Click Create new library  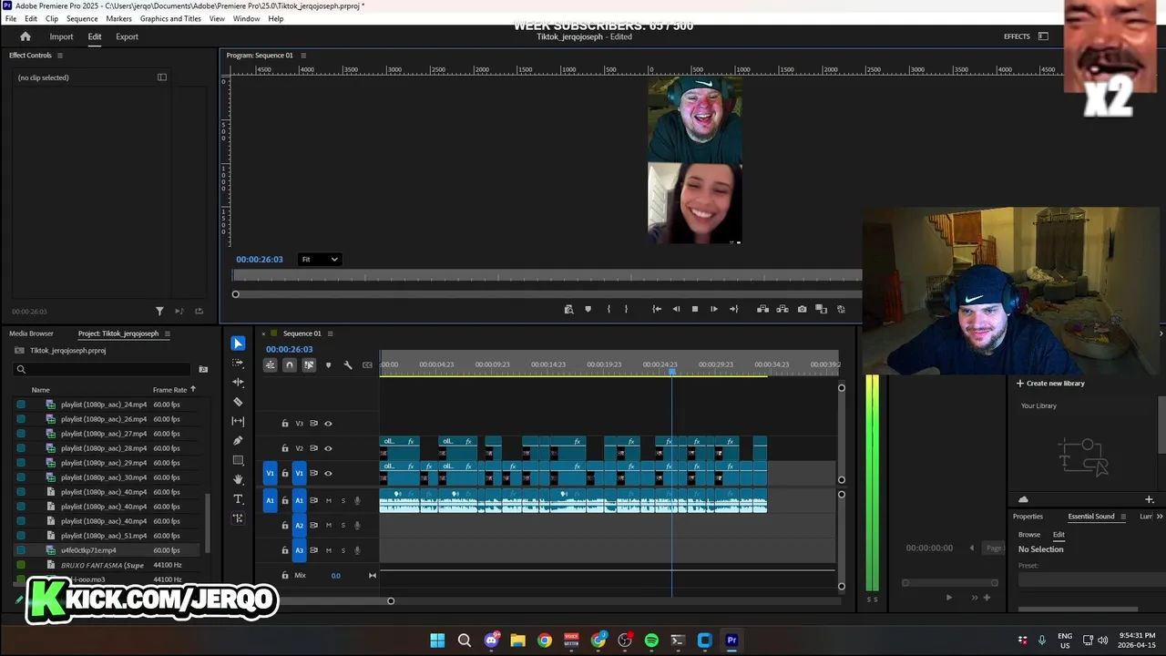[x=1050, y=384]
